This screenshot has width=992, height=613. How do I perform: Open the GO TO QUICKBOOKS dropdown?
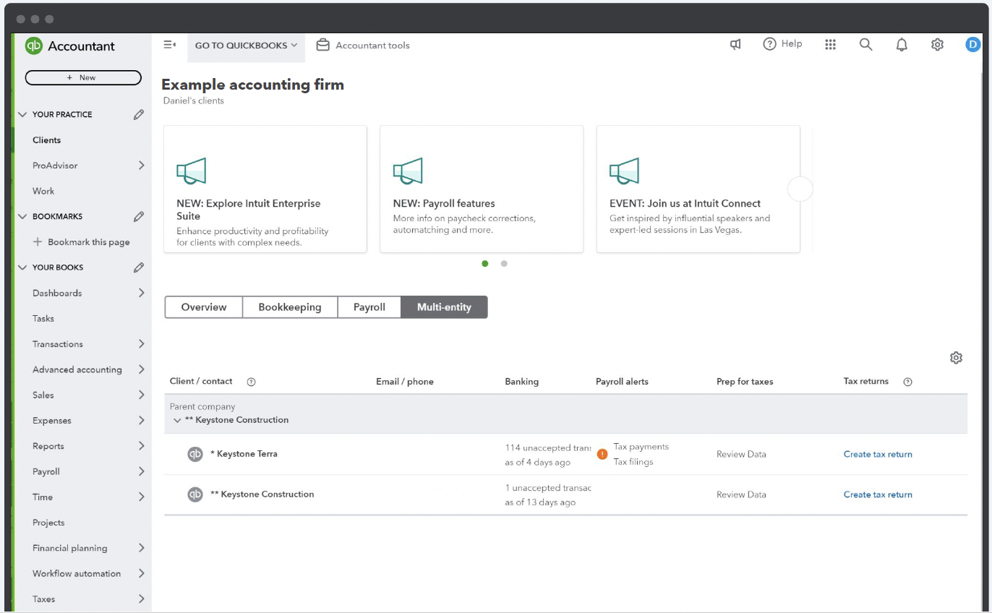click(246, 45)
